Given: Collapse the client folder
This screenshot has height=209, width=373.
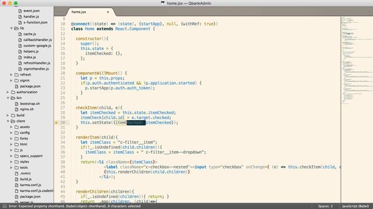Looking at the screenshot, I should (8, 121).
